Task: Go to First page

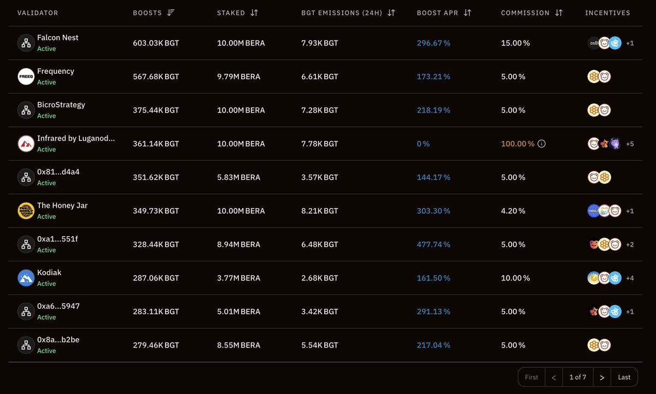Action: 531,377
